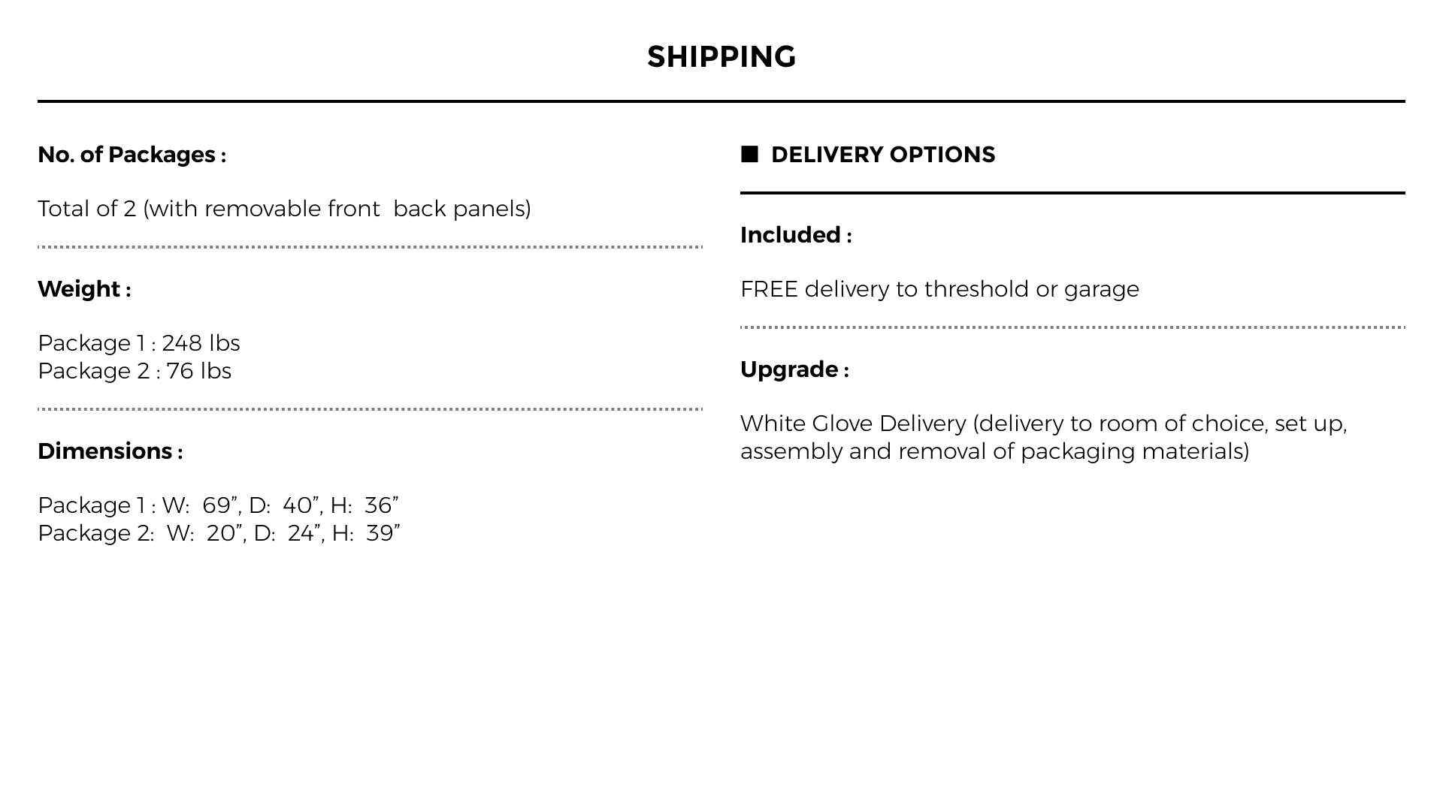
Task: Click the FREE delivery to threshold text
Action: pos(939,289)
